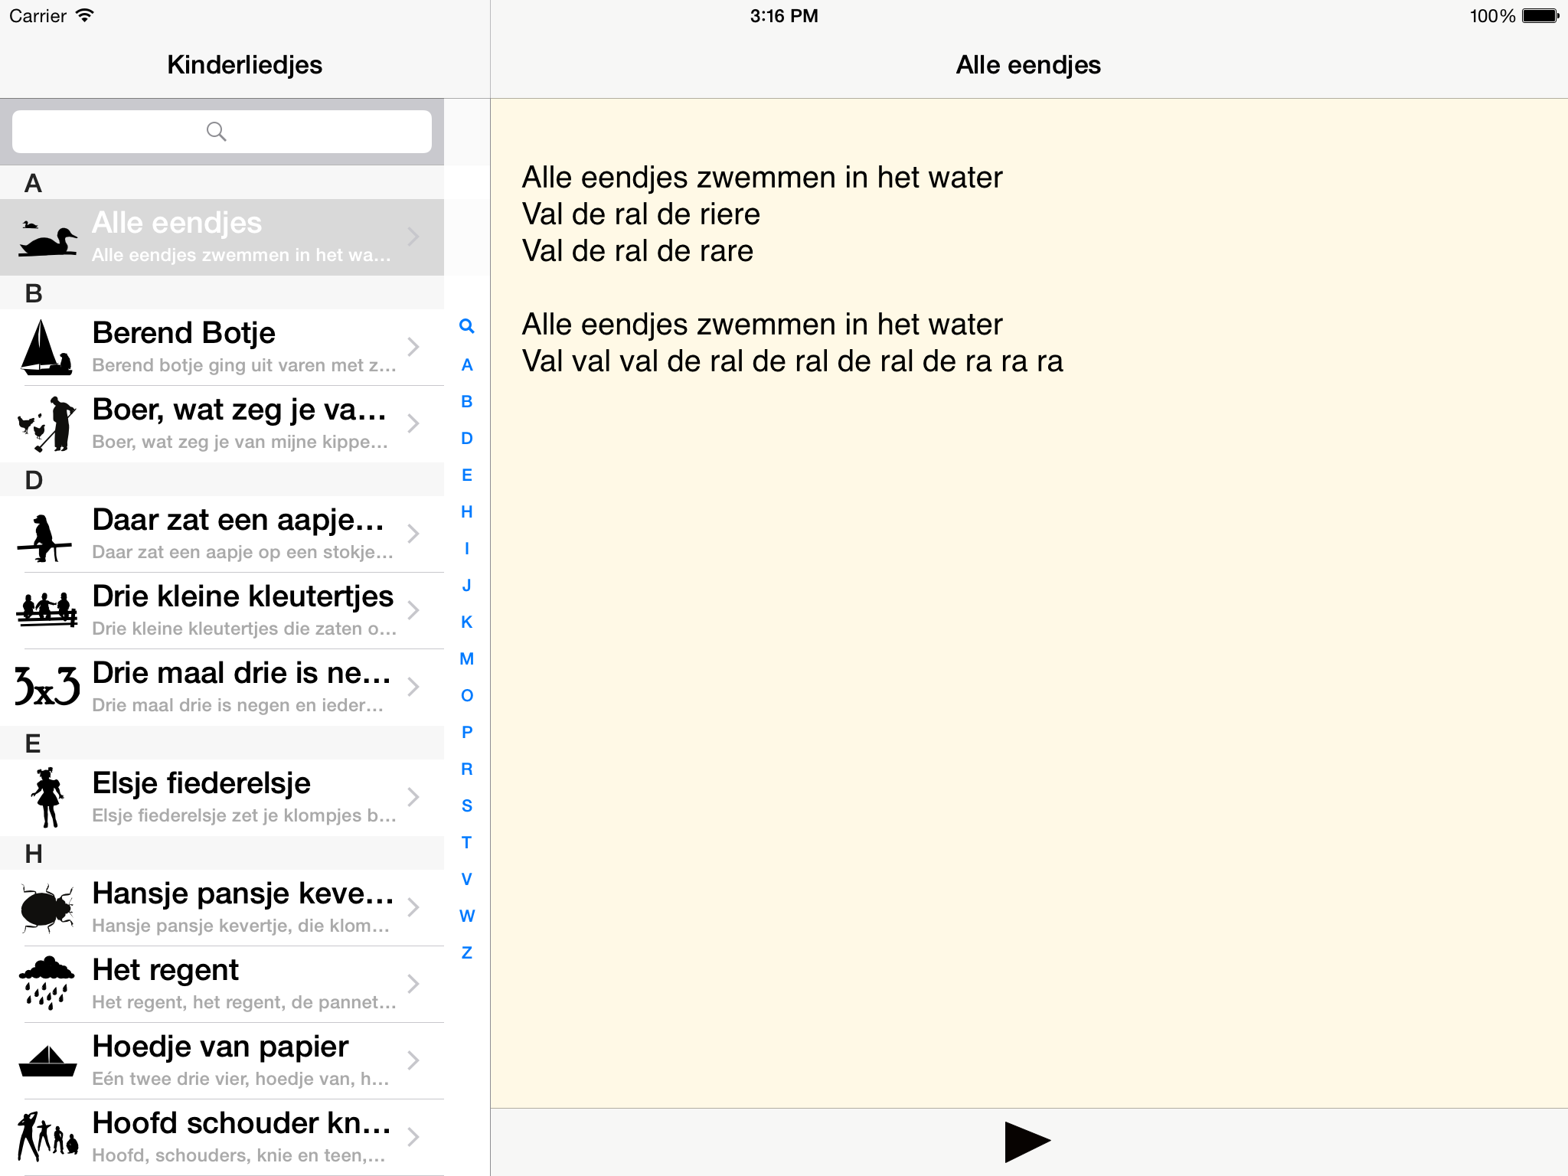1568x1176 pixels.
Task: Jump to index letter Z
Action: pyautogui.click(x=467, y=953)
